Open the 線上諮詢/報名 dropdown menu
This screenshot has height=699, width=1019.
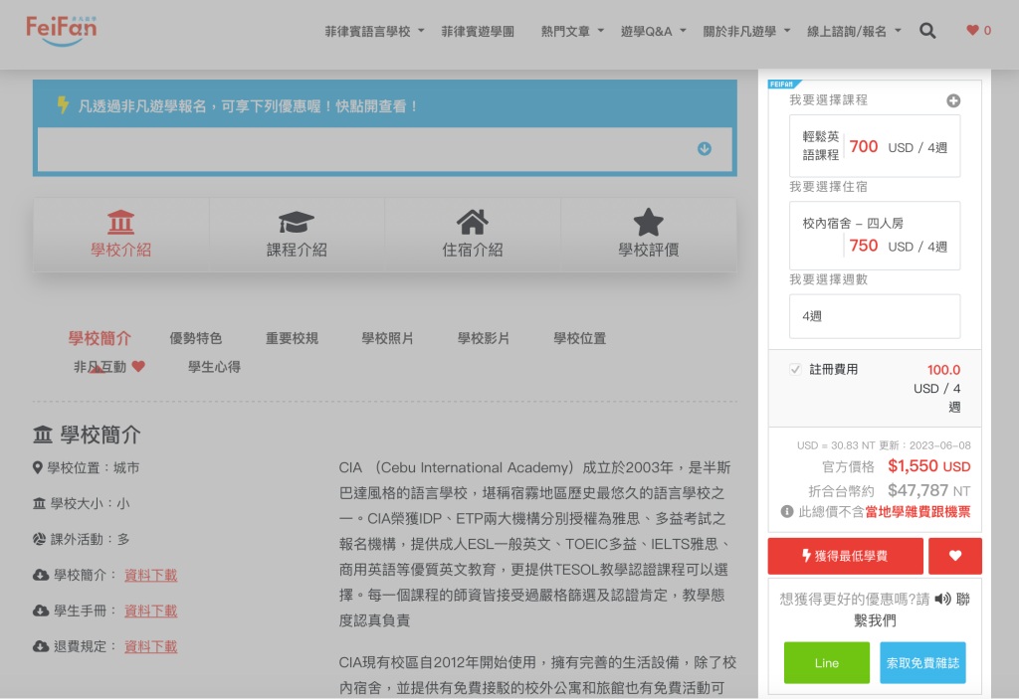[x=854, y=31]
